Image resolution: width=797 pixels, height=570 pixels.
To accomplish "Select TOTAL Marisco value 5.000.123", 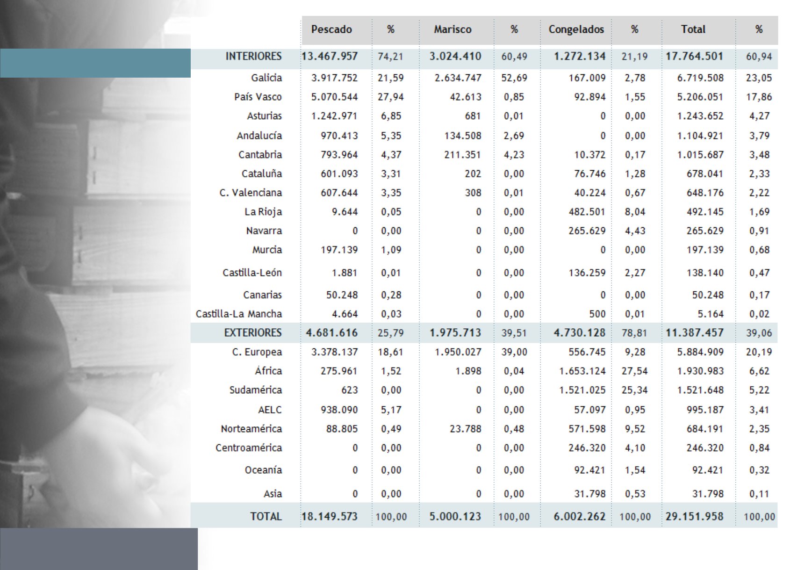I will click(455, 516).
